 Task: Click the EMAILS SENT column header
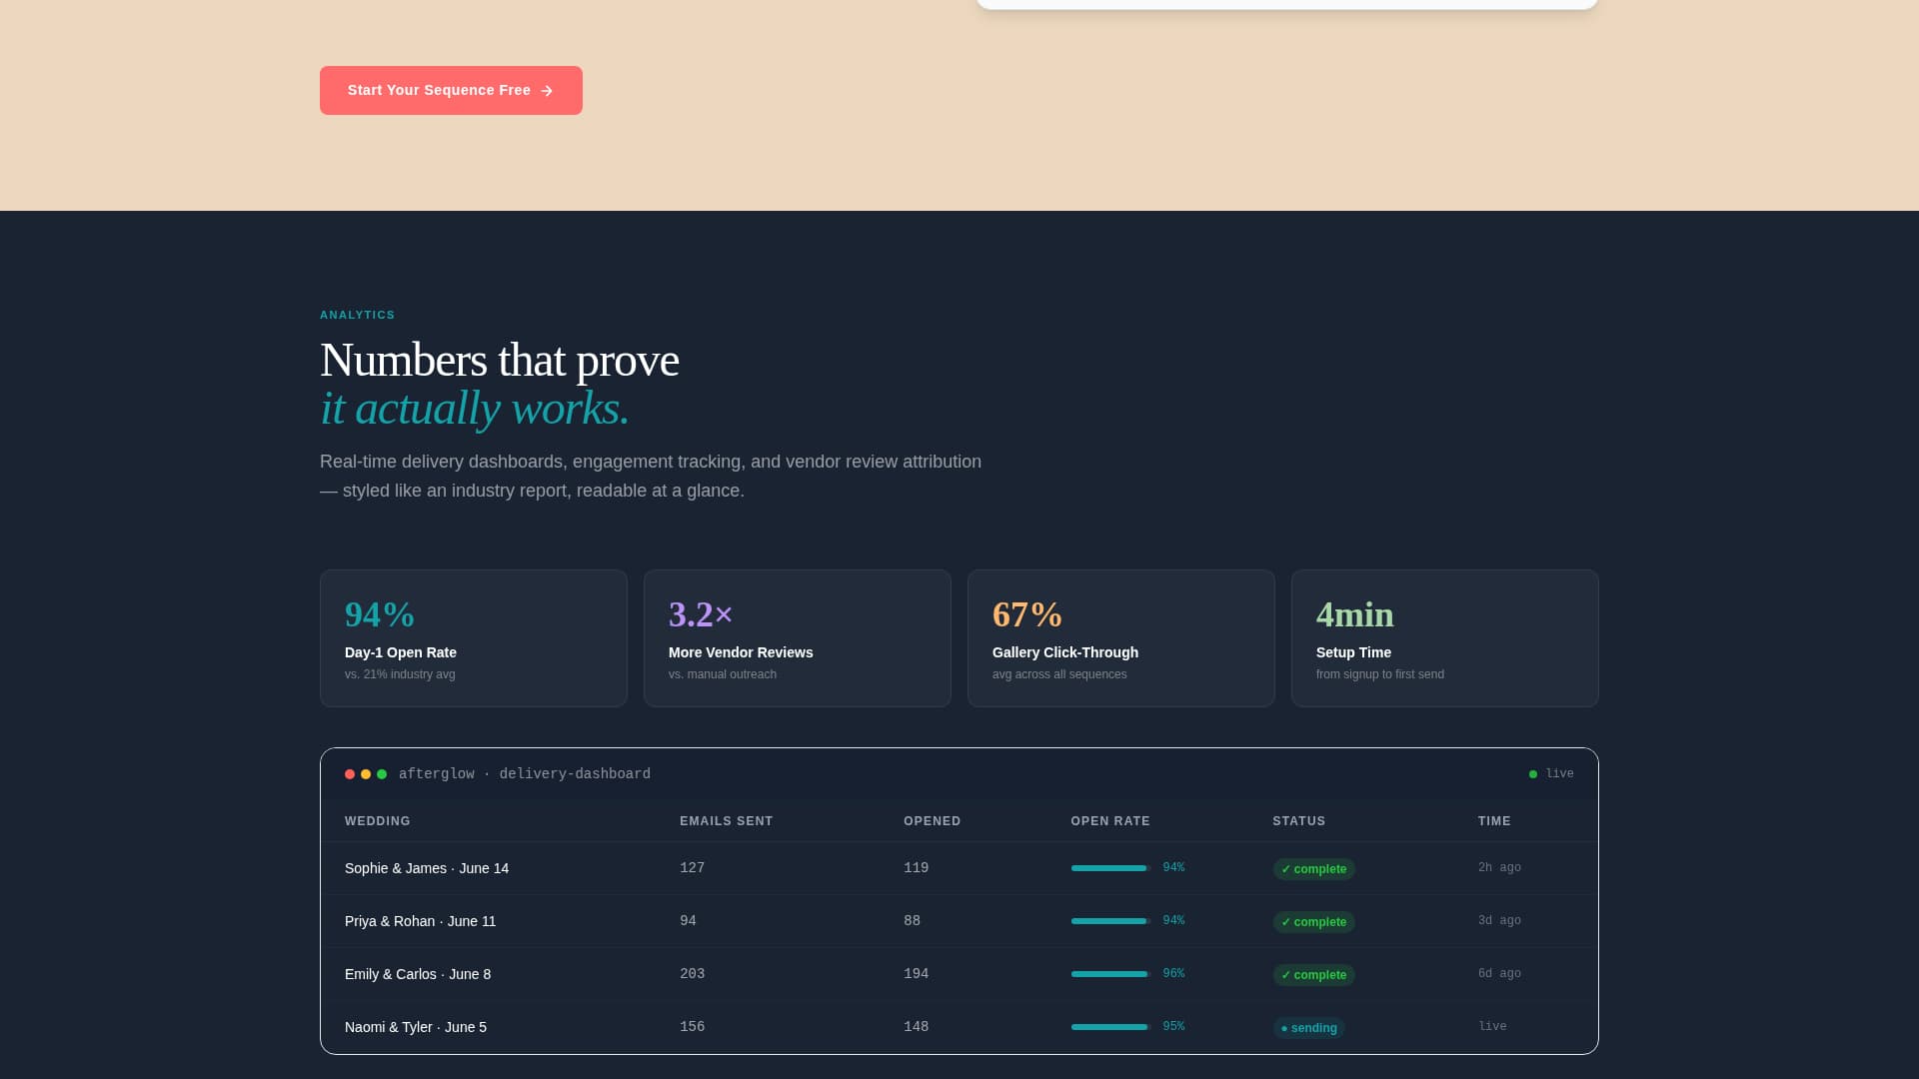tap(726, 821)
